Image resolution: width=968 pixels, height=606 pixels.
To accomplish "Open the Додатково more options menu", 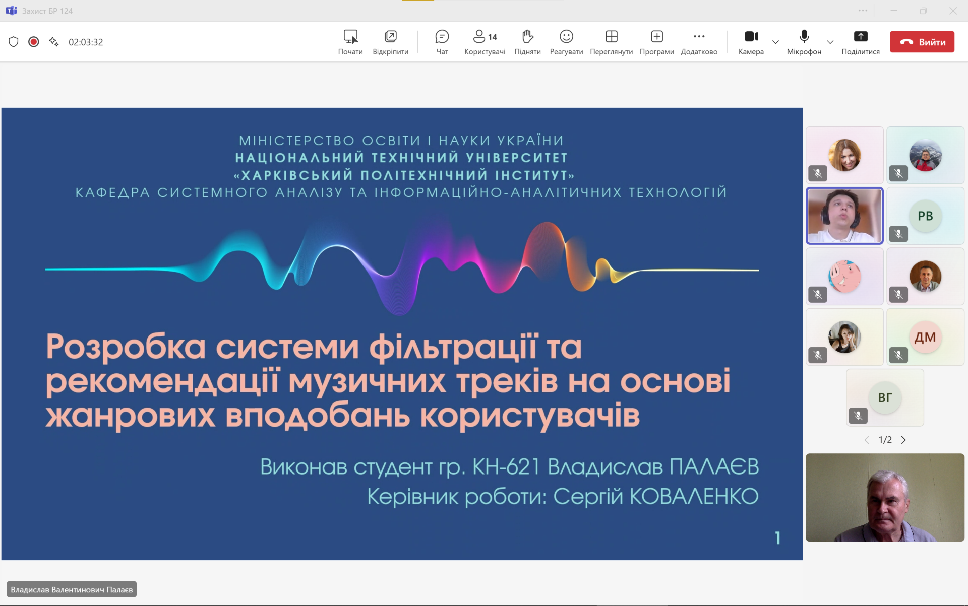I will [699, 42].
